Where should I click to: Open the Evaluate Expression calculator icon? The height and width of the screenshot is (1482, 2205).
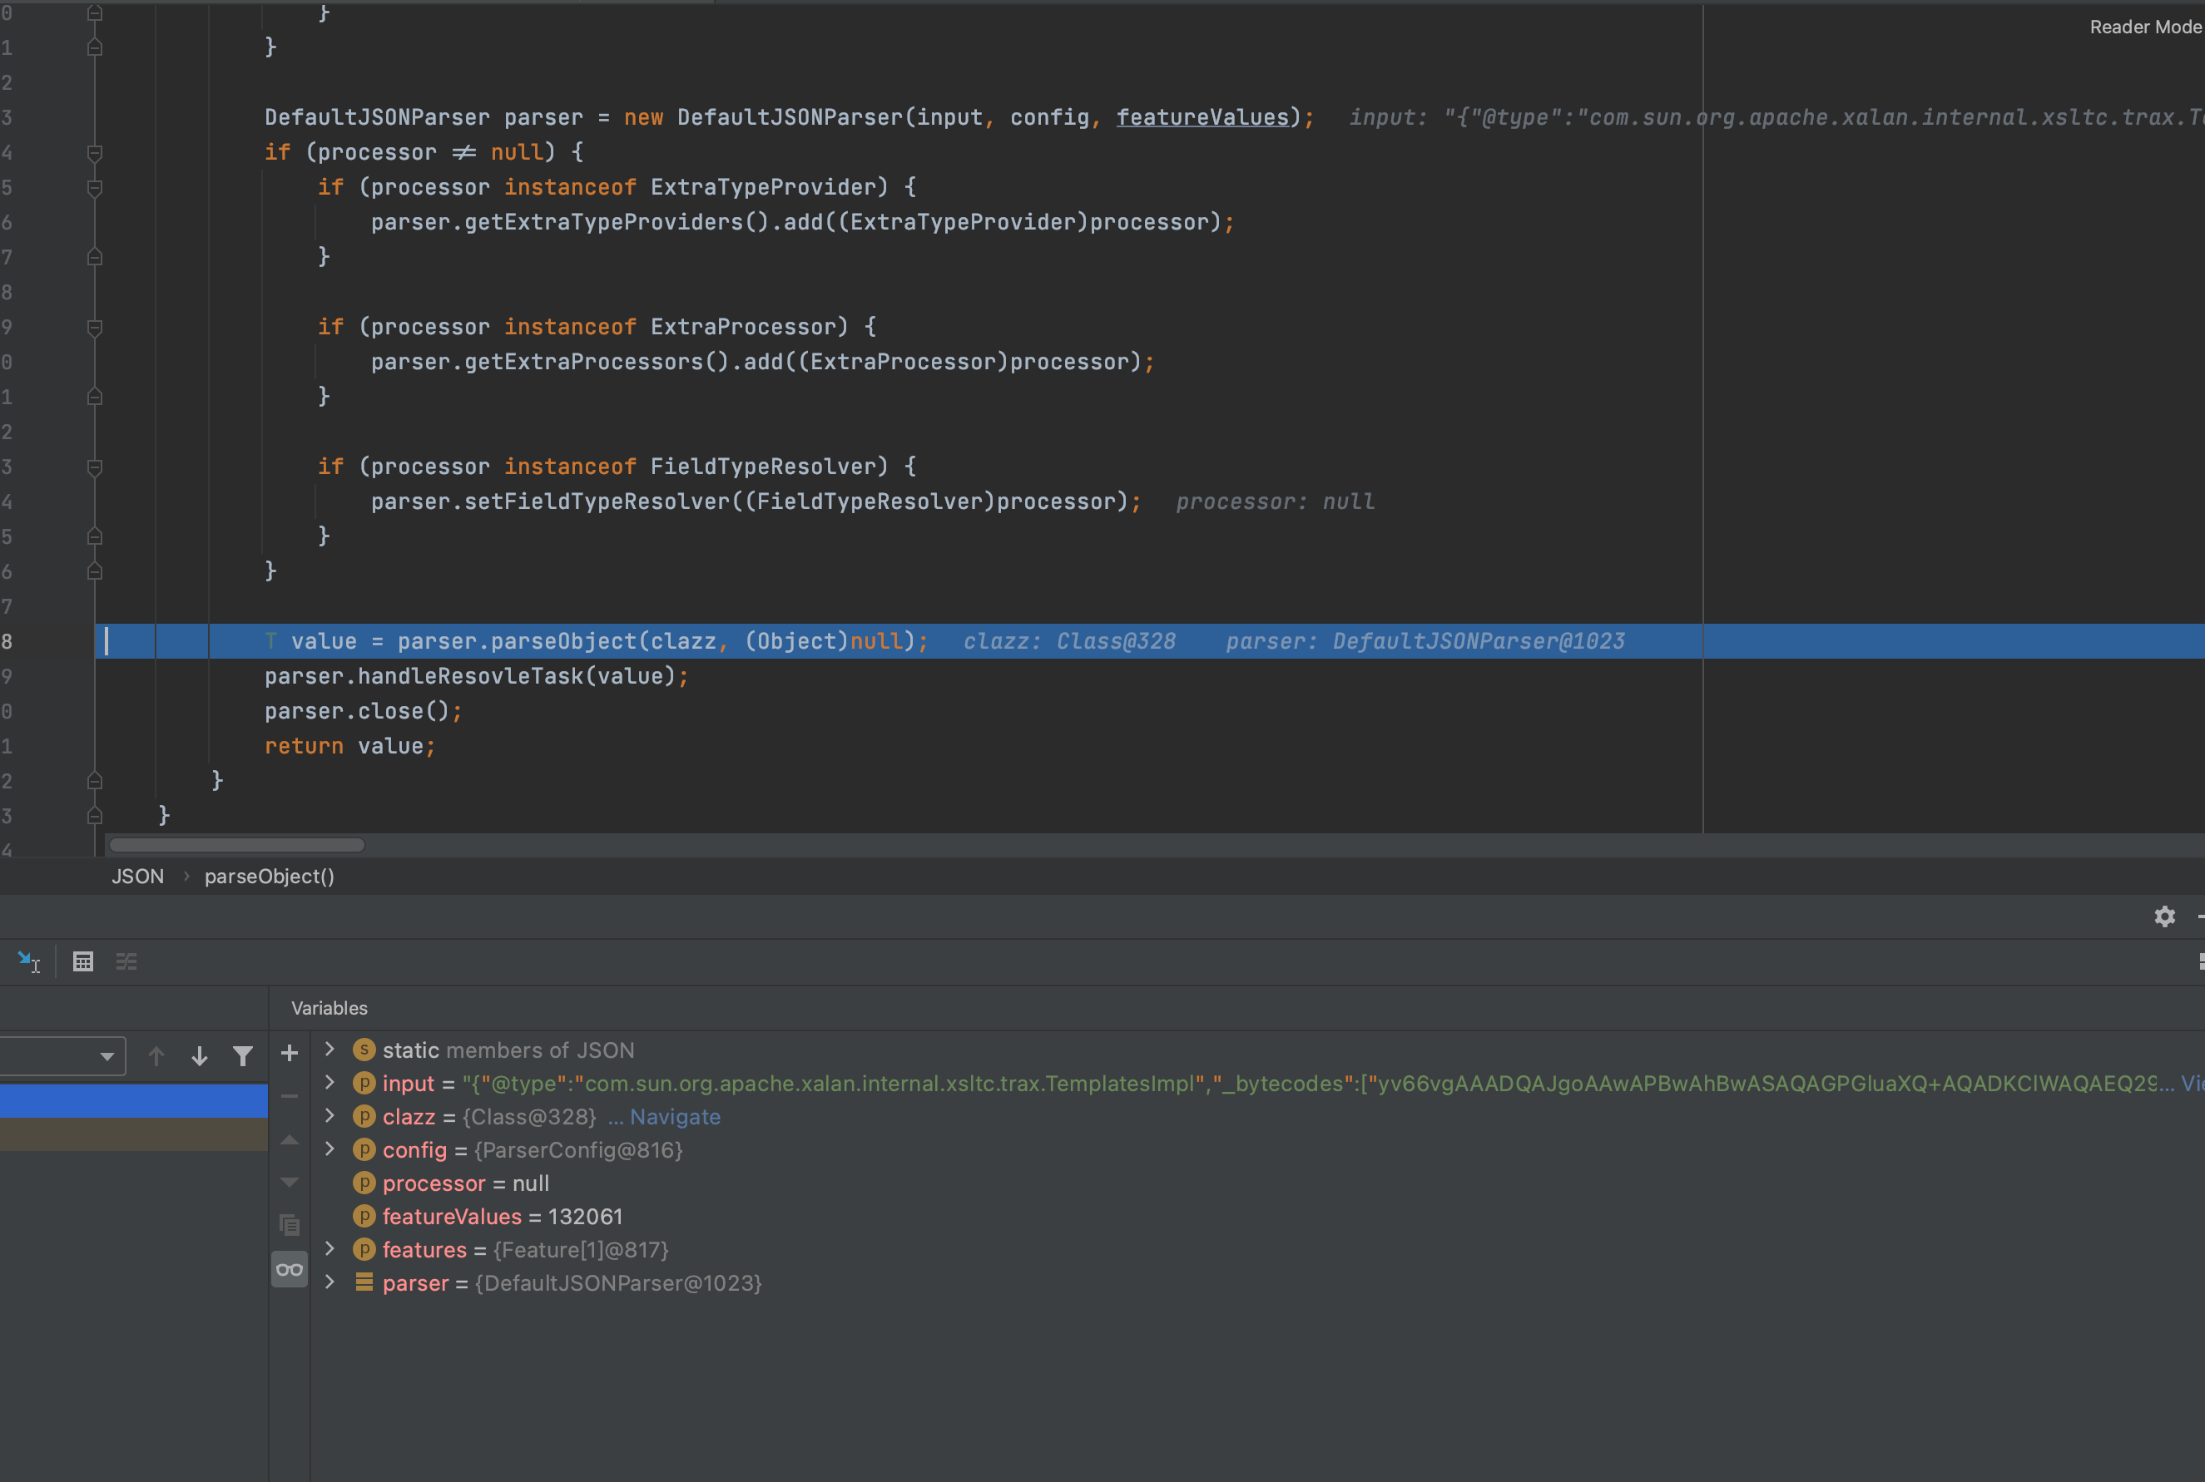(x=83, y=961)
